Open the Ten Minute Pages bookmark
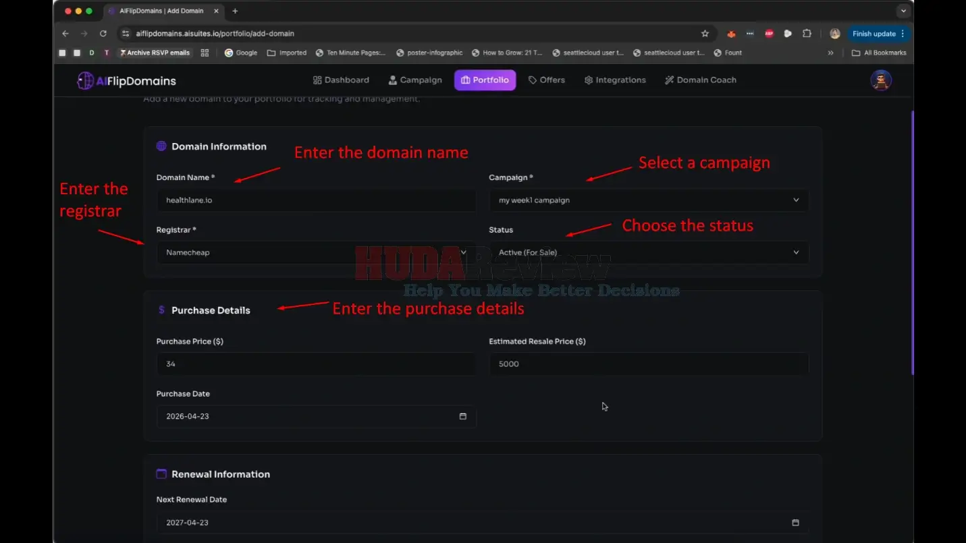Viewport: 966px width, 543px height. coord(350,53)
